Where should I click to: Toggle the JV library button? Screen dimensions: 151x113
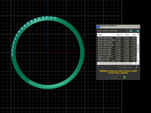point(129,31)
